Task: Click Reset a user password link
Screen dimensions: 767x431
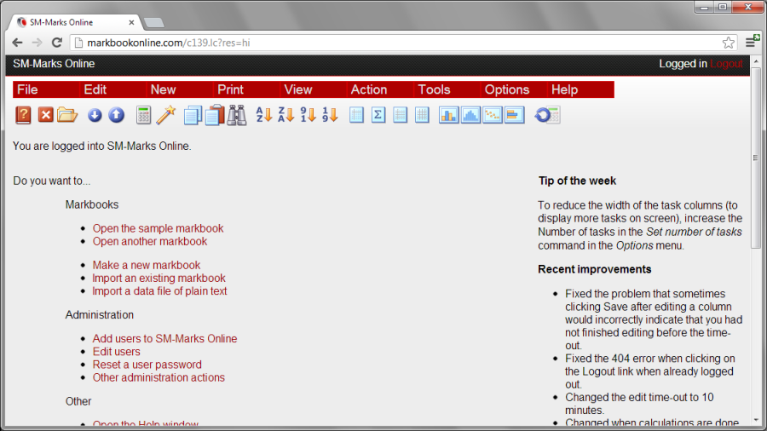Action: [147, 365]
